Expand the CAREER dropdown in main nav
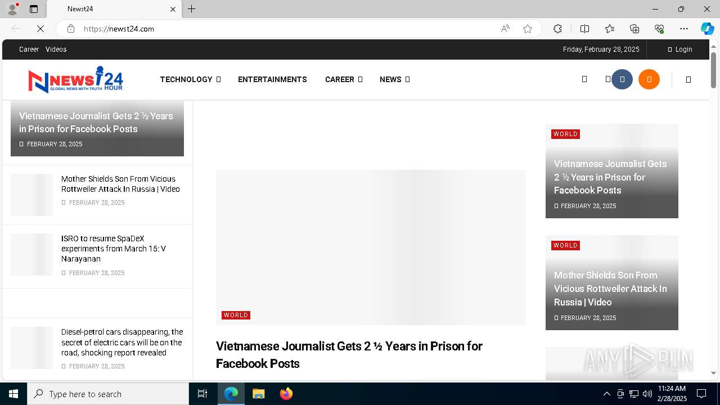 tap(344, 79)
